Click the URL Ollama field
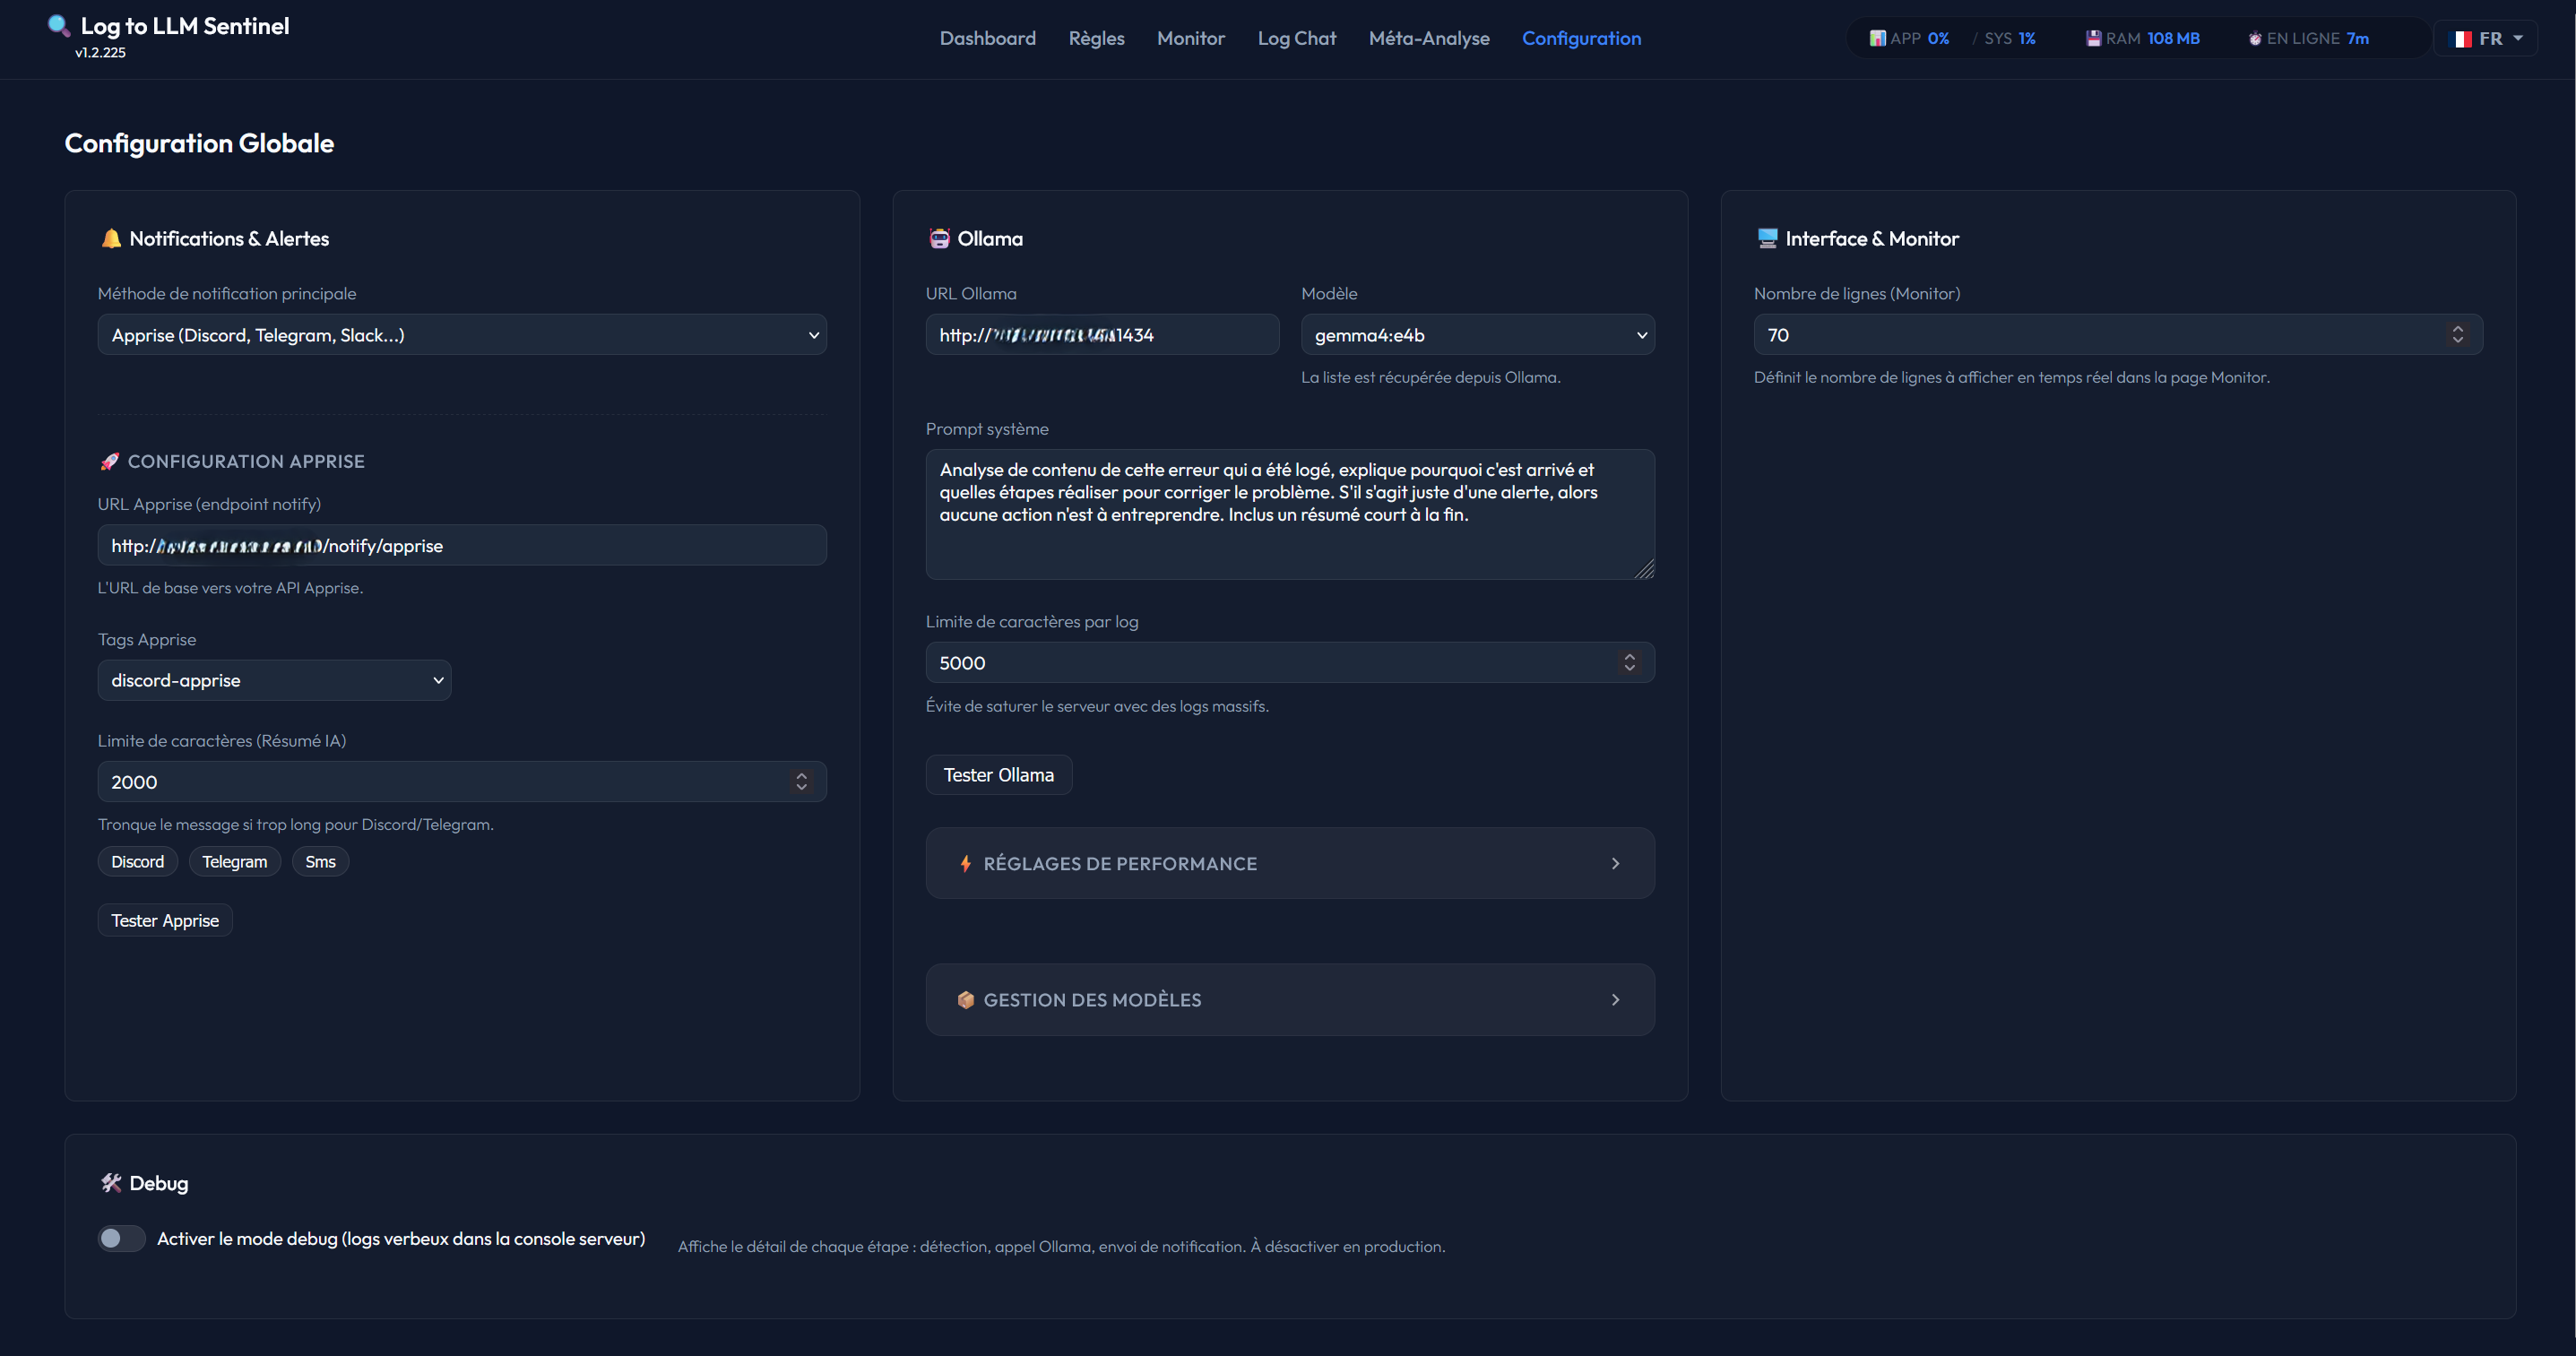2576x1356 pixels. [x=1102, y=335]
